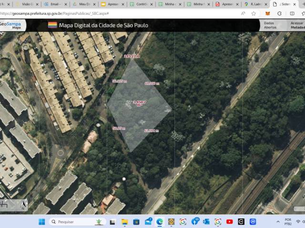Open Outlook from the taskbar
Screen dimensions: 305x228
206,222
